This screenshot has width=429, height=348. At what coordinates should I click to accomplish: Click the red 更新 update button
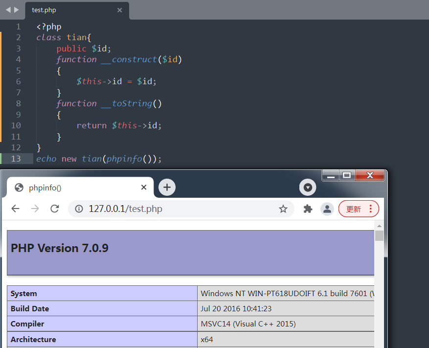(354, 209)
